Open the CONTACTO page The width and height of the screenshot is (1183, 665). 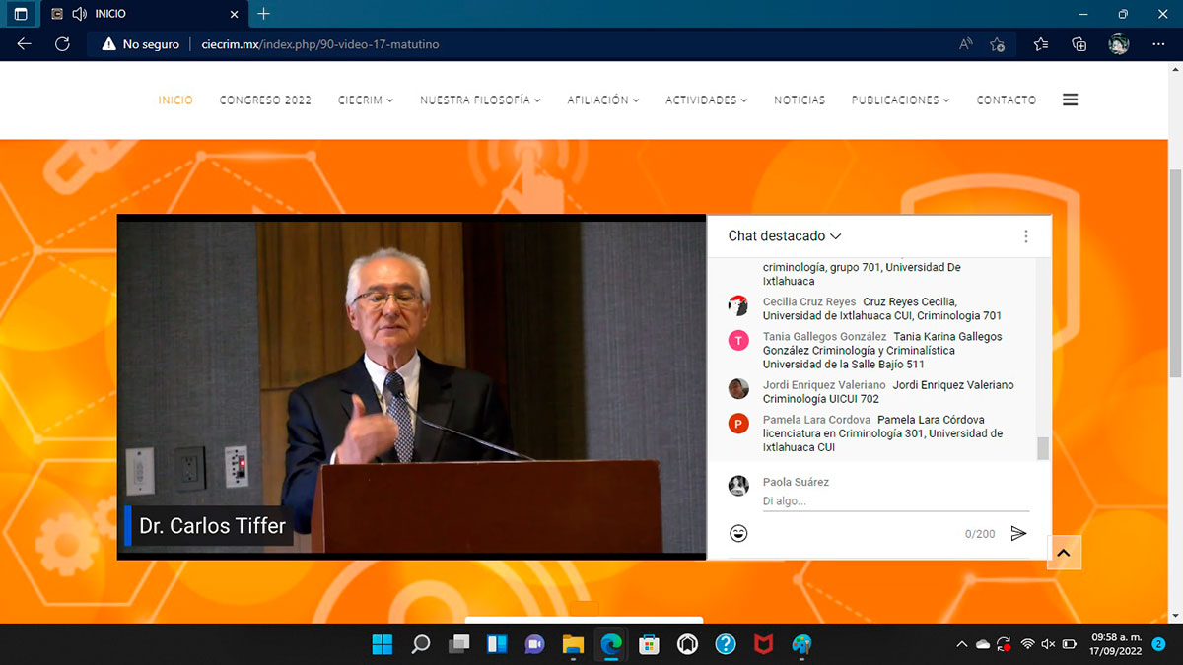(x=1007, y=100)
